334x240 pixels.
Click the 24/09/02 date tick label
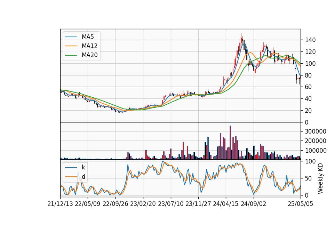click(x=254, y=204)
